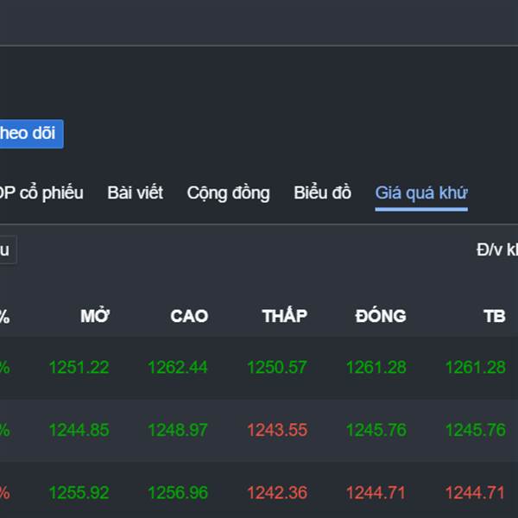Click the open price 1244.85 cell
Viewport: 518px width, 518px height.
click(79, 429)
